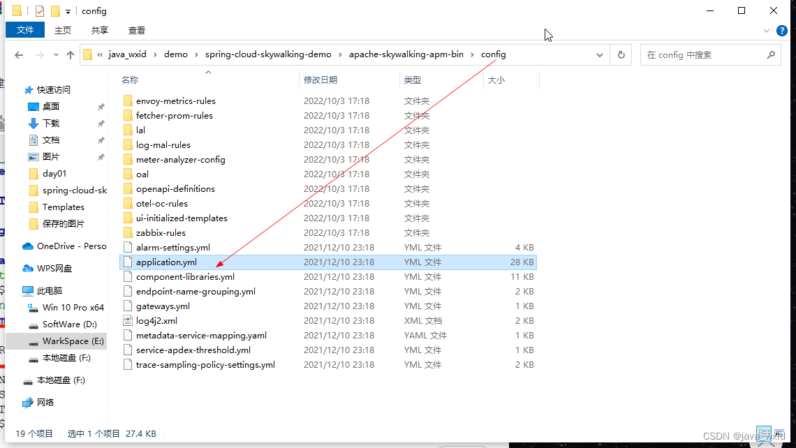This screenshot has width=796, height=448.
Task: Select demo in the breadcrumb path
Action: click(176, 54)
